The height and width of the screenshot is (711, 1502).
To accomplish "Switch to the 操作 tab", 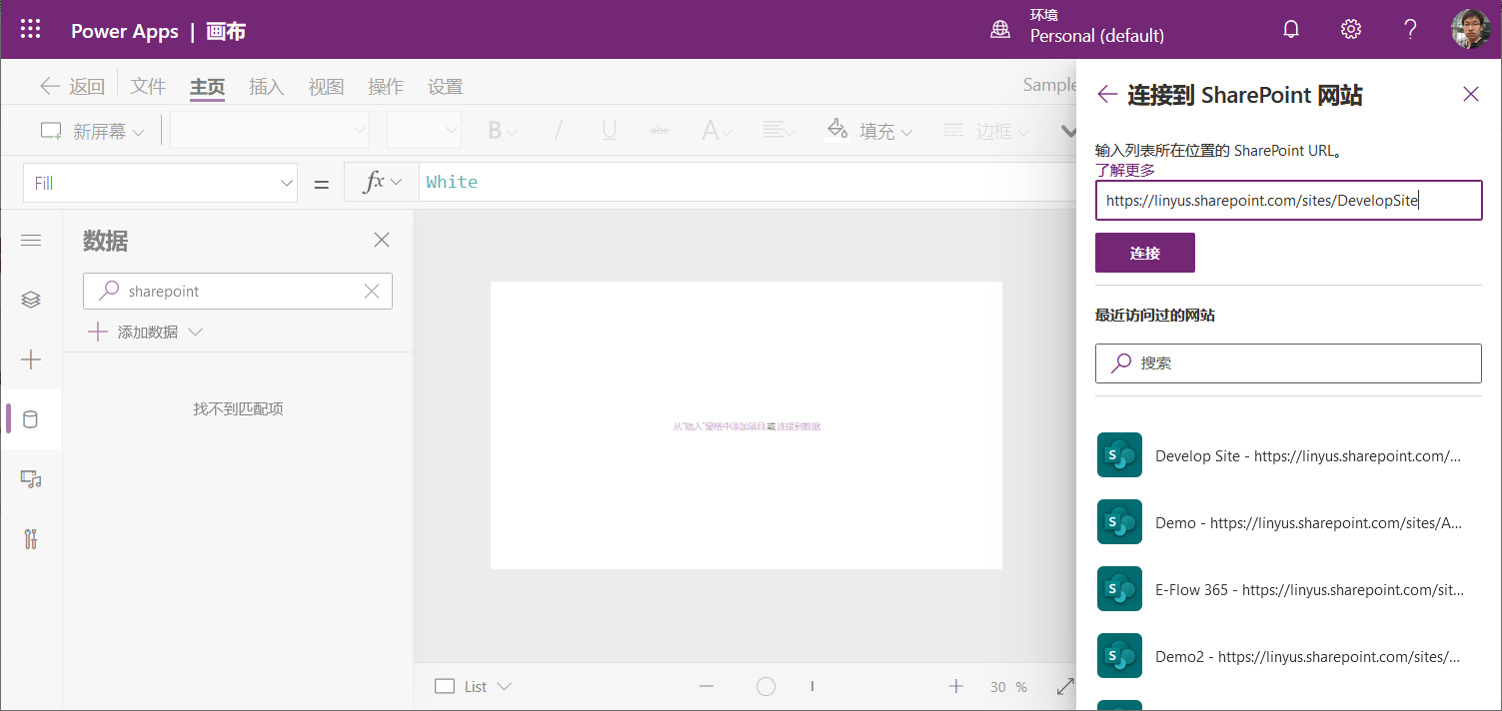I will pyautogui.click(x=386, y=87).
